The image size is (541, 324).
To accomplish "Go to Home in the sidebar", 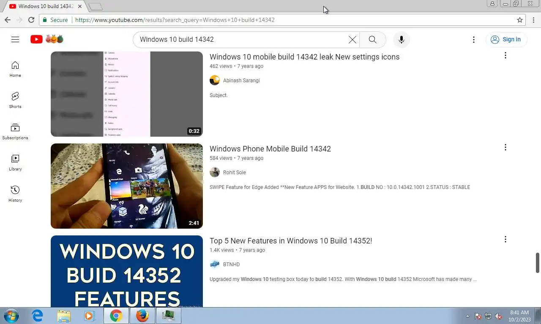I will coord(15,69).
